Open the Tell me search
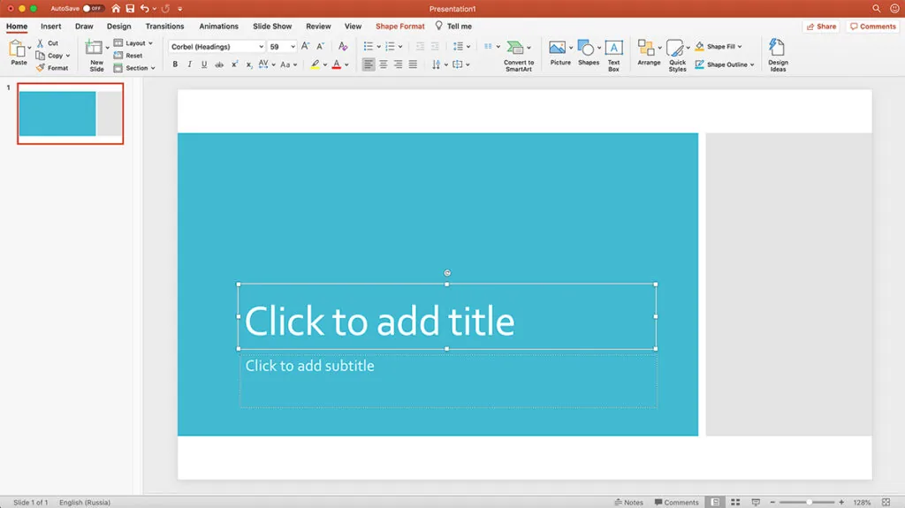 coord(453,27)
